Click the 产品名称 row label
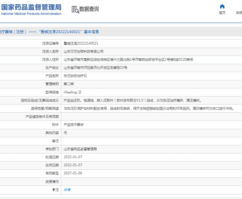 52,76
